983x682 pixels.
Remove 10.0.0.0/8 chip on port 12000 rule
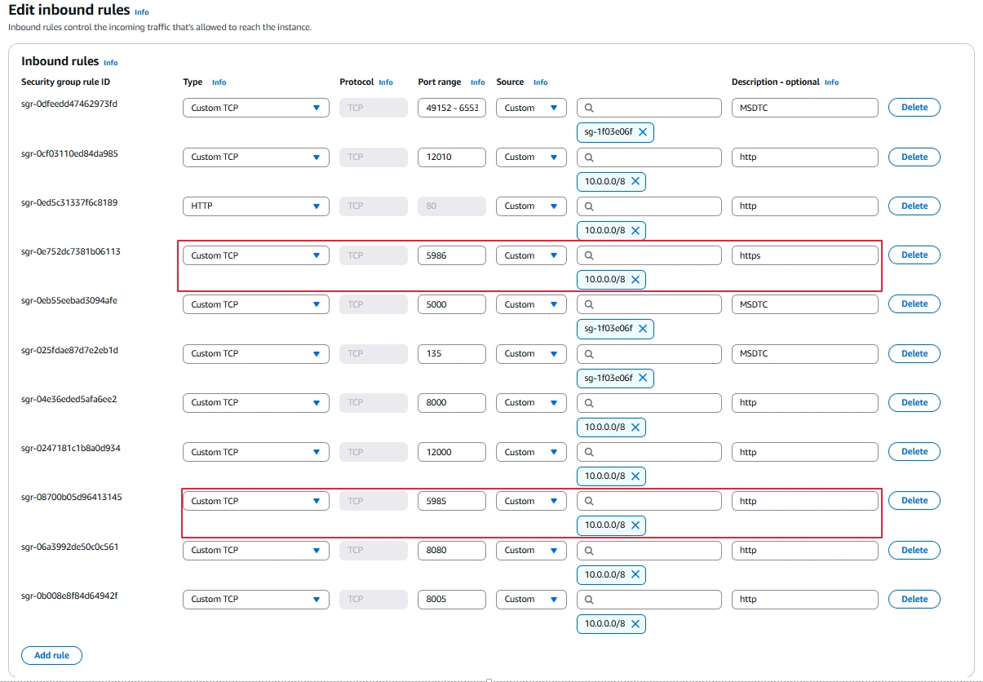[635, 476]
